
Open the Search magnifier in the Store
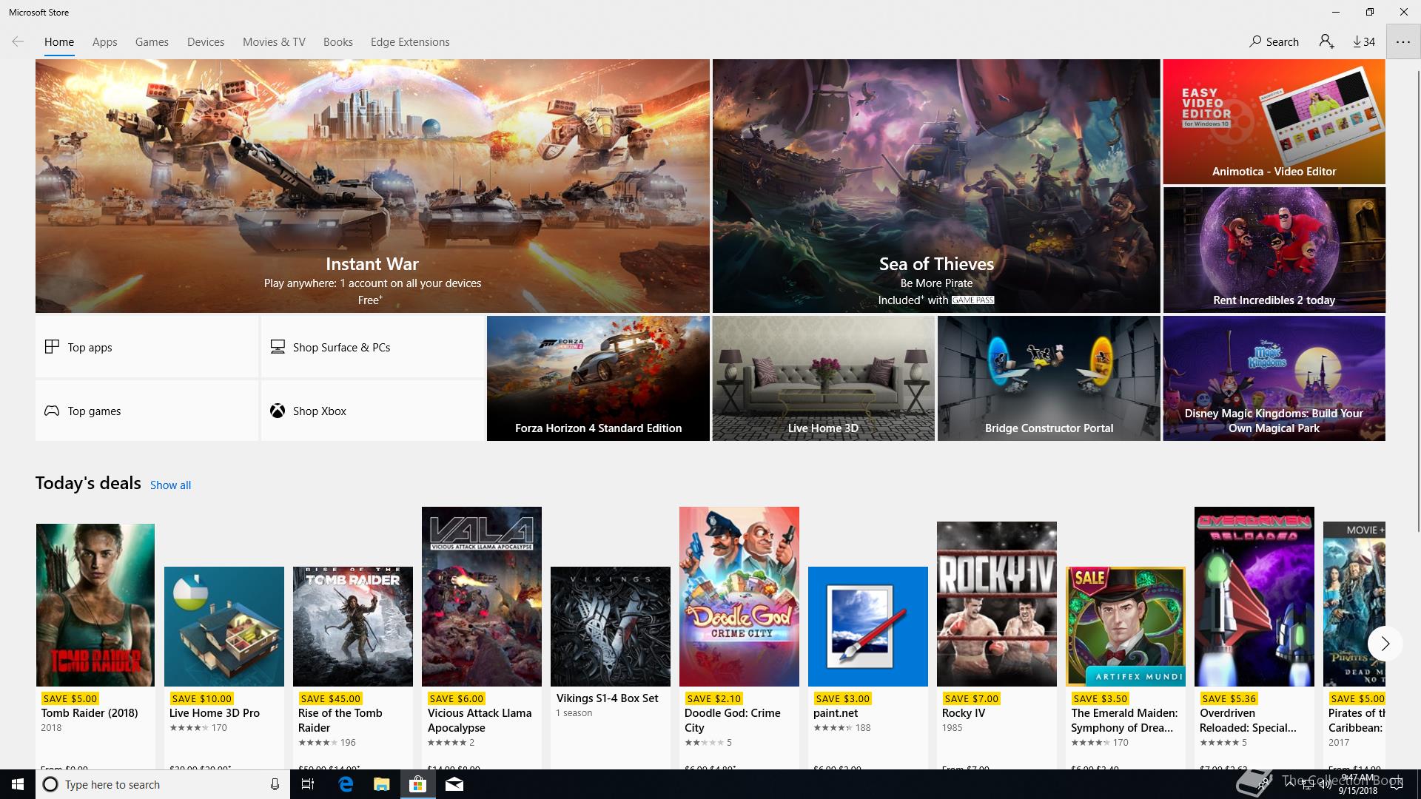click(1274, 41)
